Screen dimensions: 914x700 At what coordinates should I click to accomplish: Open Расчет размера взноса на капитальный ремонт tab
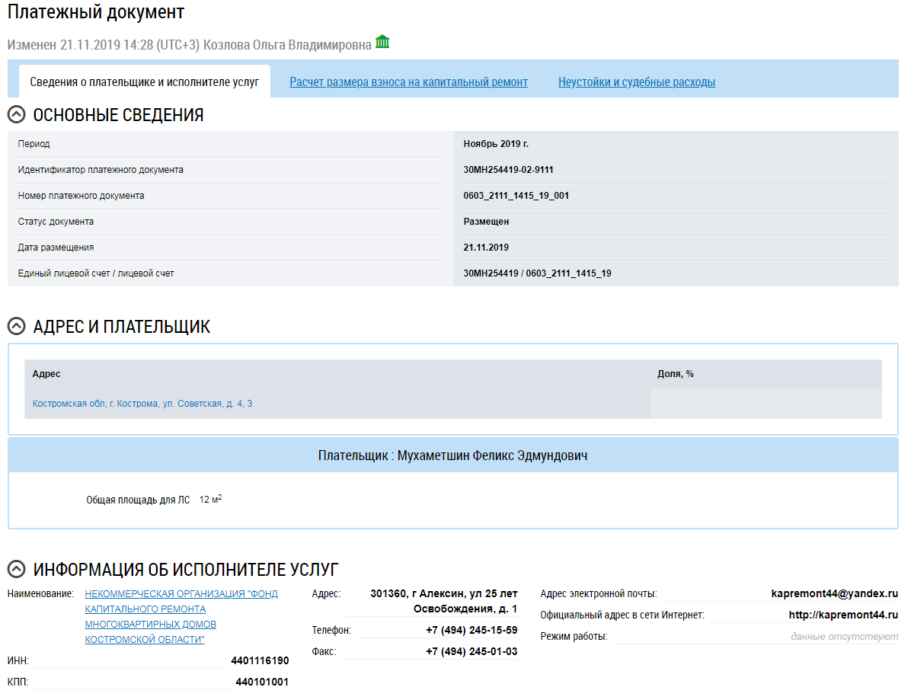pos(408,82)
